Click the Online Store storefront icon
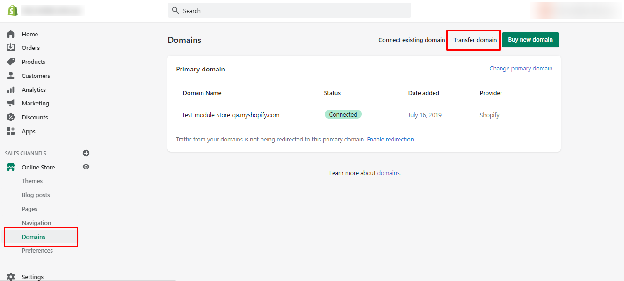 (x=11, y=167)
